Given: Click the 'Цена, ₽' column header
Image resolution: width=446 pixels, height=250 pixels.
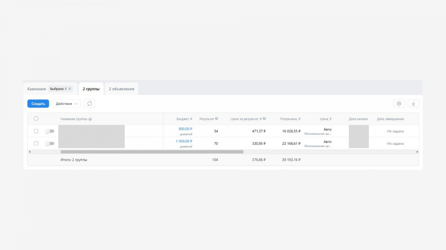Looking at the screenshot, I should 326,119.
